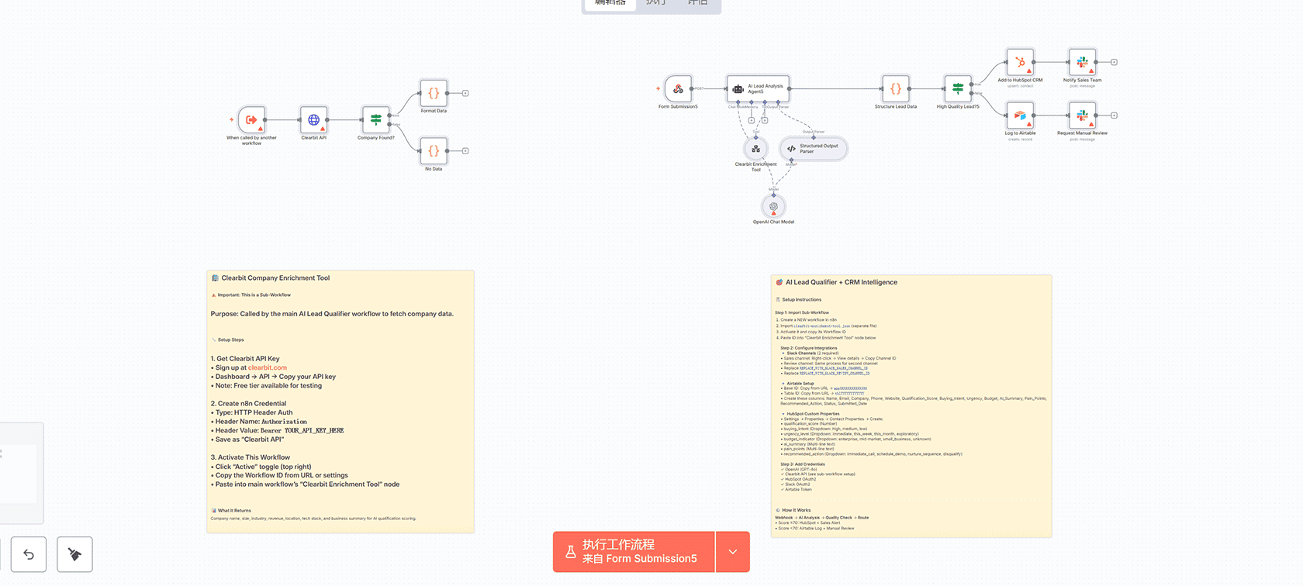
Task: Click the OpenAI Chat Model node
Action: pyautogui.click(x=773, y=207)
